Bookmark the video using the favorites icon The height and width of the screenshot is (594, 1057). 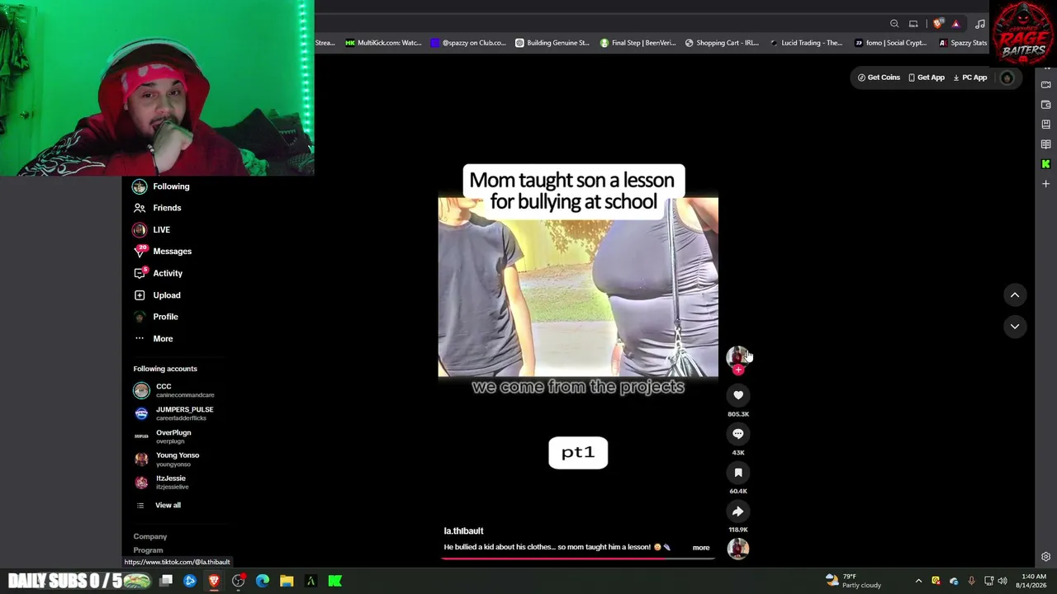[738, 473]
